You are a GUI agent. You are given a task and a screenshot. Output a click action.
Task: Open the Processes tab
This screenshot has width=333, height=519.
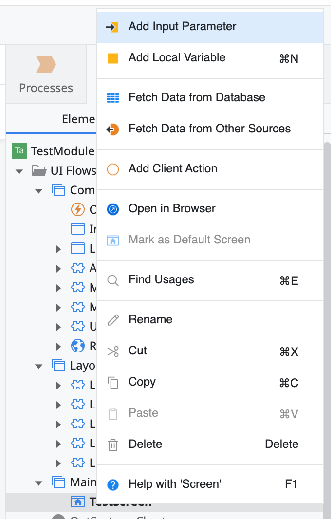[x=46, y=75]
